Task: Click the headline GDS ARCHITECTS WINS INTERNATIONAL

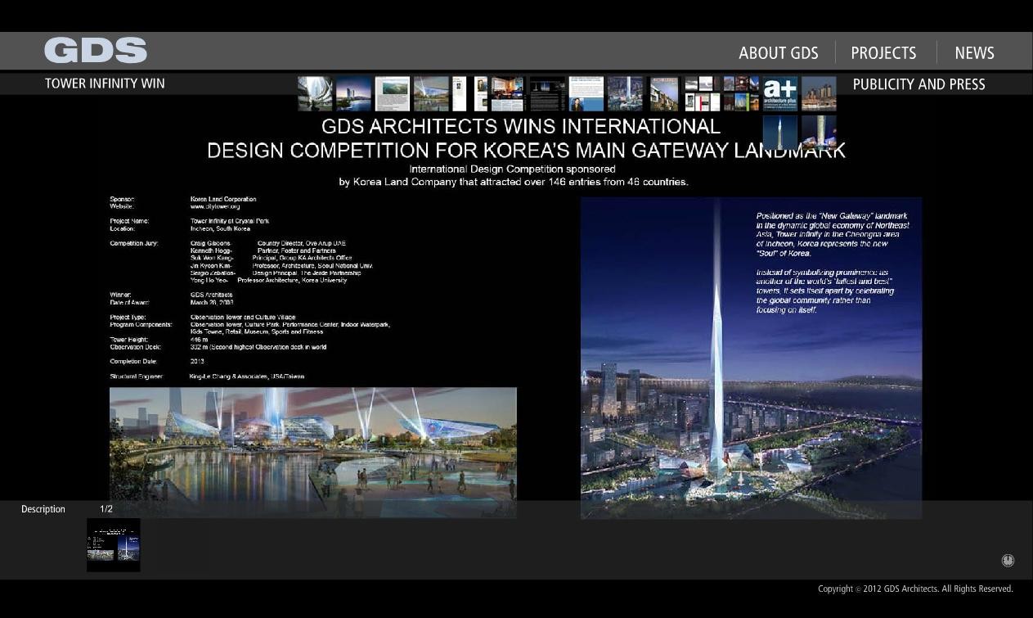Action: pos(521,127)
